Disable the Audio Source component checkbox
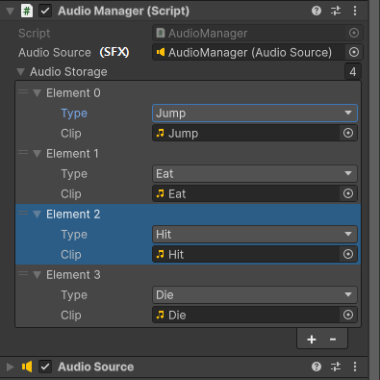Screen dimensions: 380x380 (45, 367)
